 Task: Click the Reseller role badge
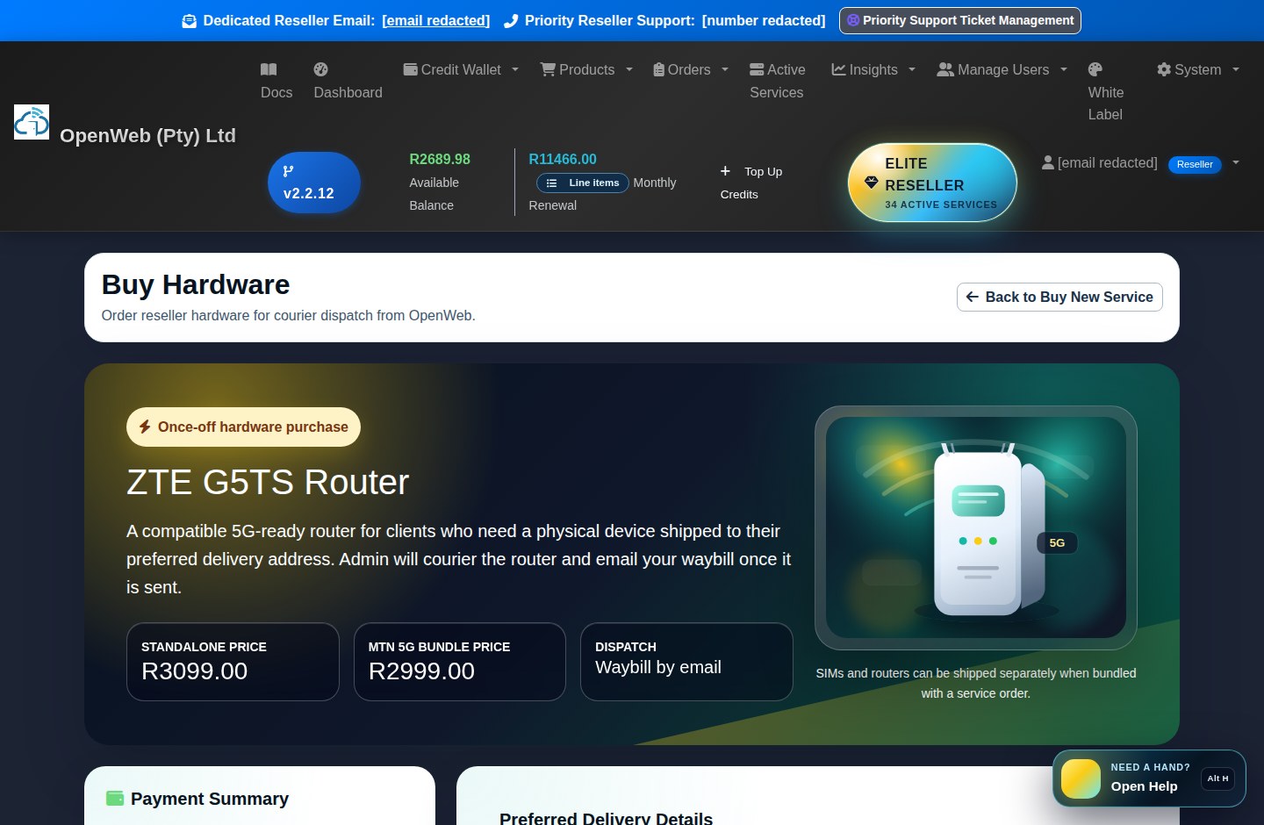(1195, 164)
